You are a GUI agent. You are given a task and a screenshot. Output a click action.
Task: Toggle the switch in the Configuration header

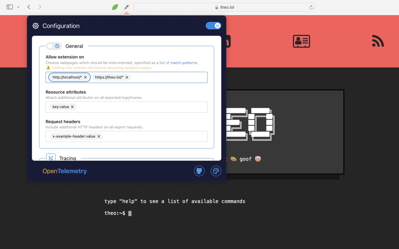(x=213, y=26)
